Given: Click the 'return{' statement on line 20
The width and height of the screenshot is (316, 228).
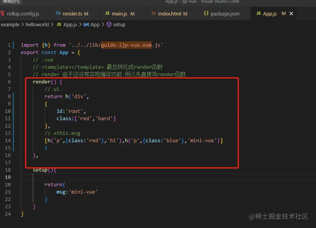Looking at the screenshot, I should click(55, 185).
